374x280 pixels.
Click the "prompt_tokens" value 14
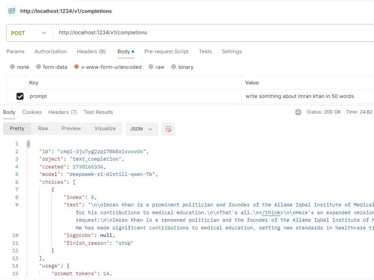point(106,273)
